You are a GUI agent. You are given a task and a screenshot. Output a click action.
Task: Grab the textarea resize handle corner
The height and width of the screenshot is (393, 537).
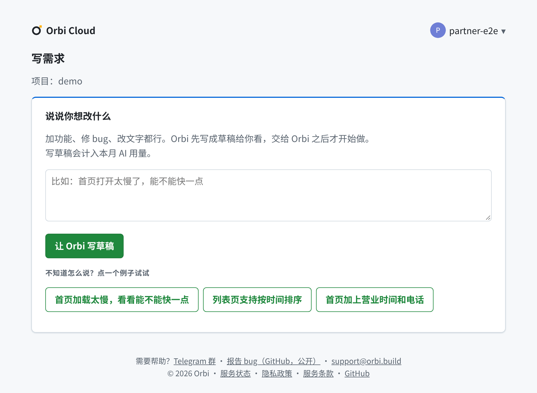tap(488, 218)
